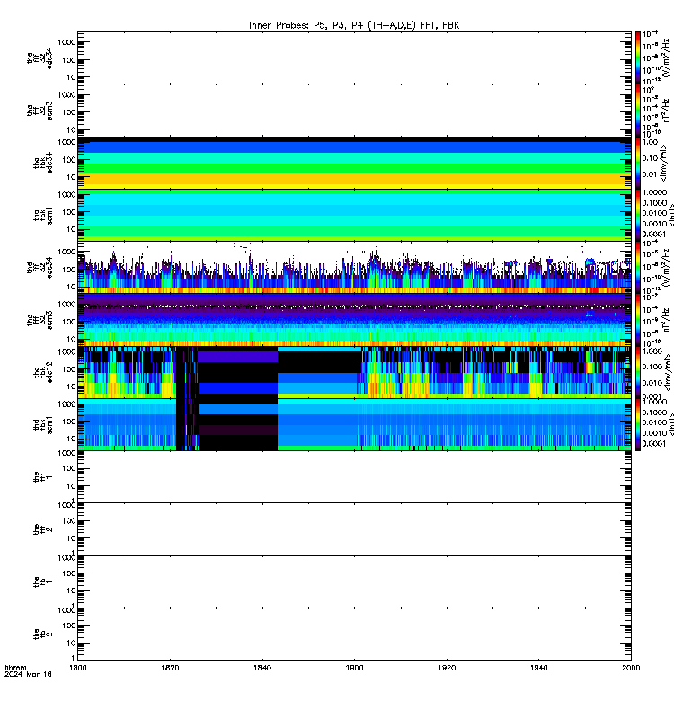Pick the 1940 time axis label

pos(538,668)
